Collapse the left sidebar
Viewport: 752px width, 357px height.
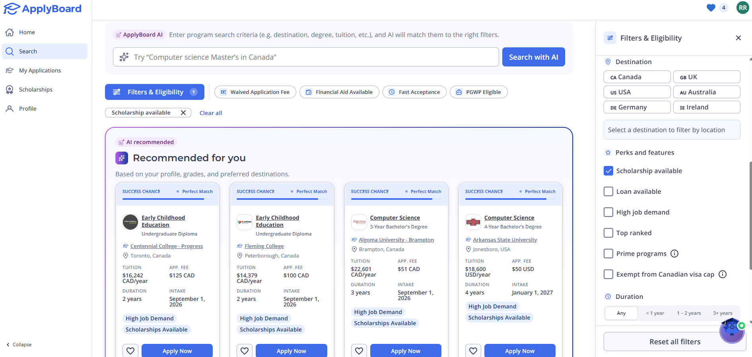19,345
